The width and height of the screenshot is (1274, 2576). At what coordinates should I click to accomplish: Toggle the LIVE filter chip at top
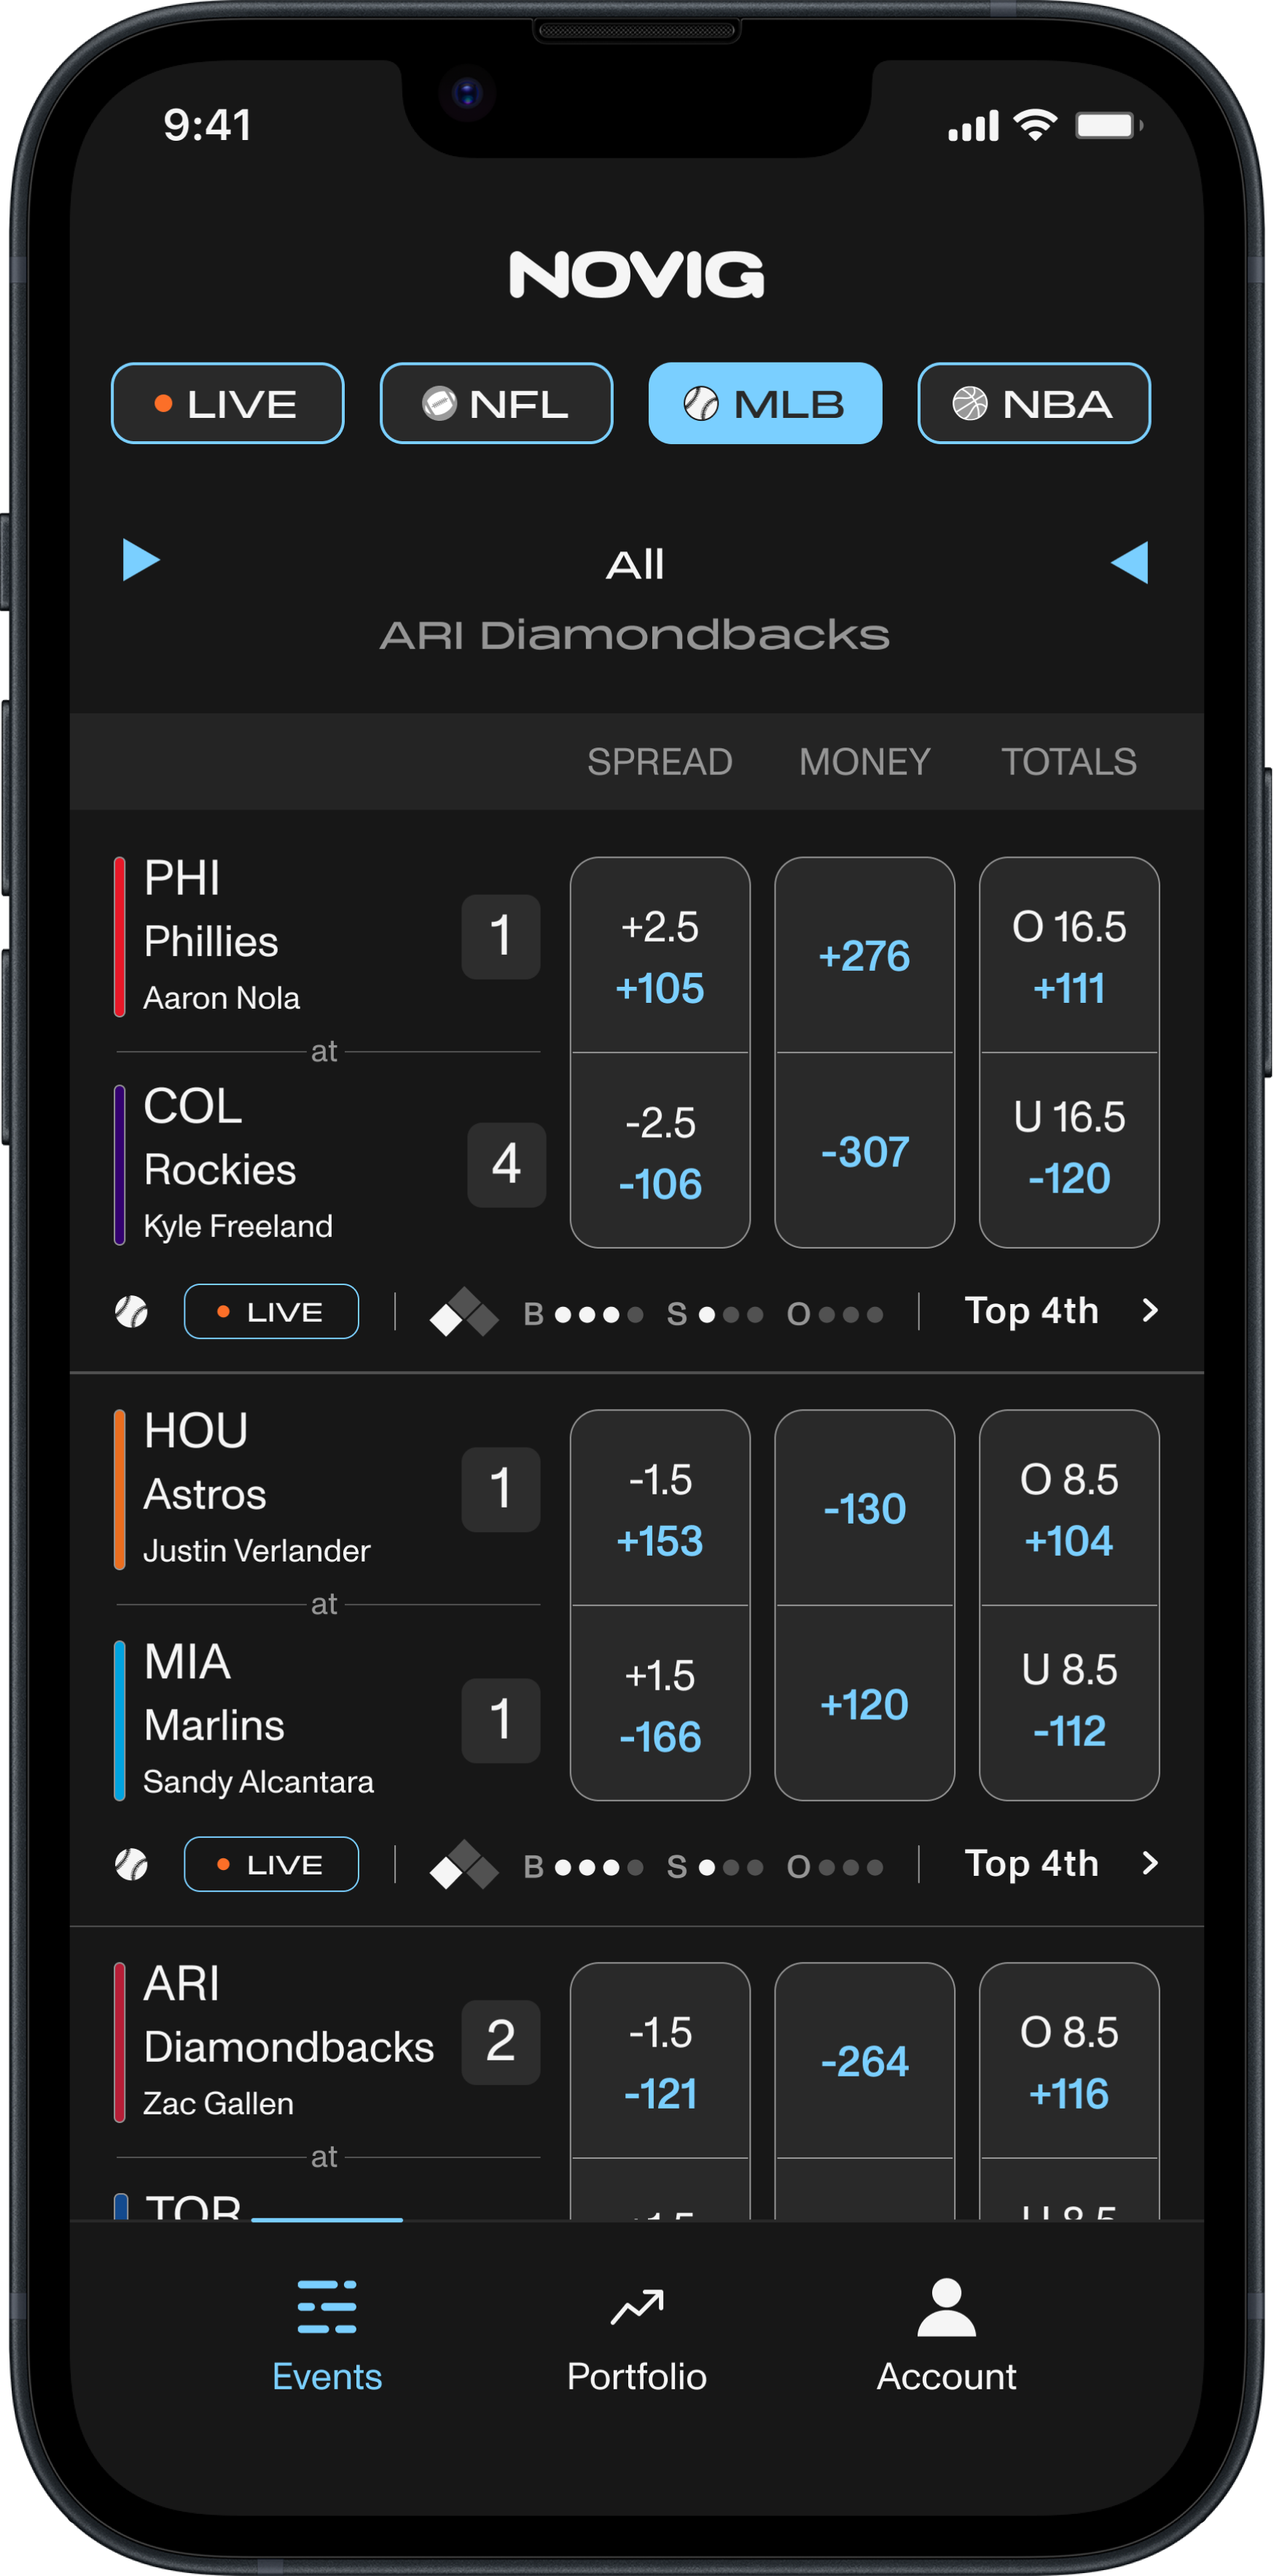point(228,404)
